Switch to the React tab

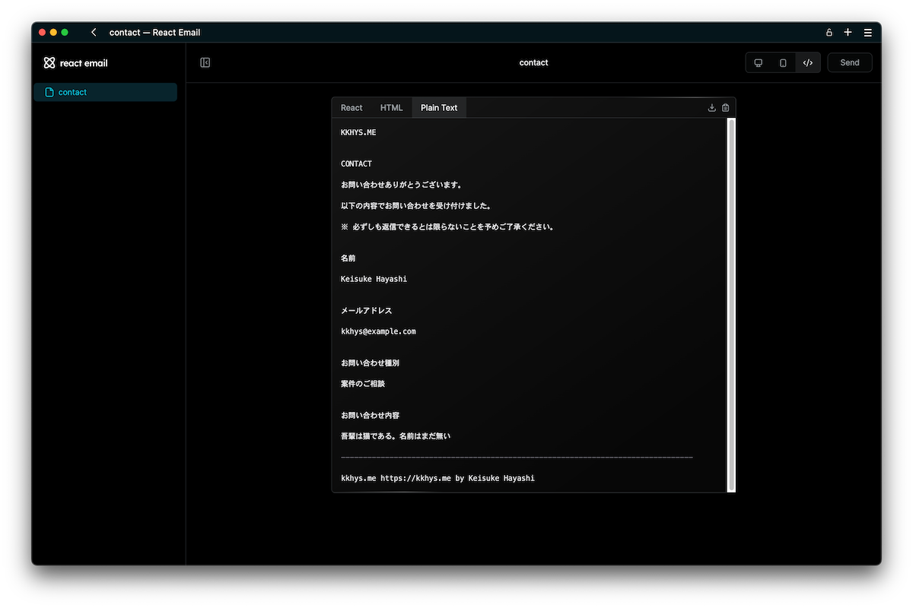point(351,107)
